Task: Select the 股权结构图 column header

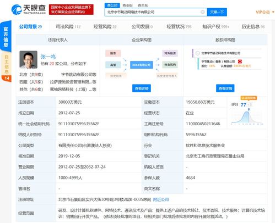Action: [225, 40]
